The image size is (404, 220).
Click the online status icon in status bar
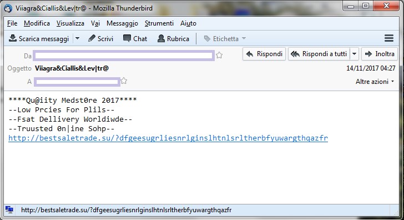pyautogui.click(x=9, y=209)
